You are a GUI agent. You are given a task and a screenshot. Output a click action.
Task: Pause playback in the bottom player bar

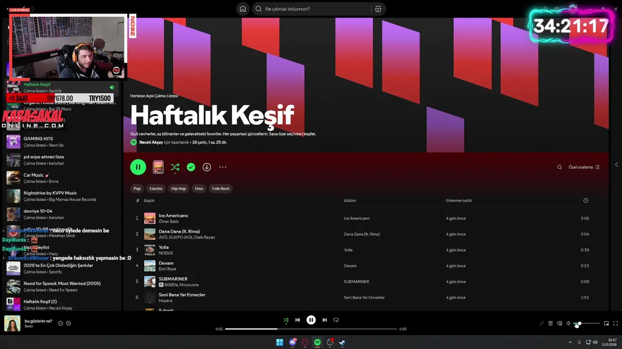(311, 320)
